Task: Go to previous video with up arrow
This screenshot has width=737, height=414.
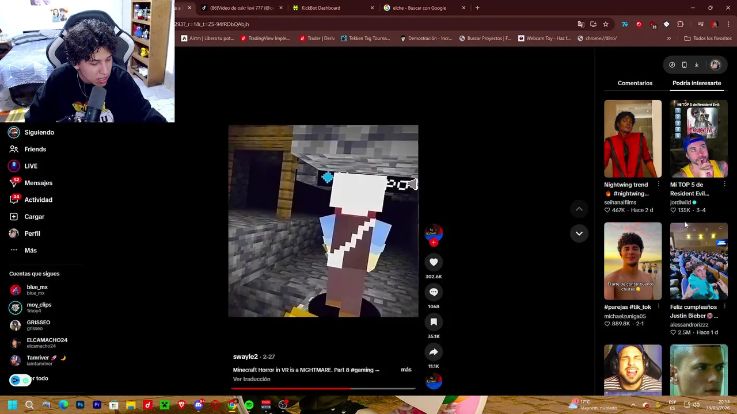Action: tap(579, 209)
